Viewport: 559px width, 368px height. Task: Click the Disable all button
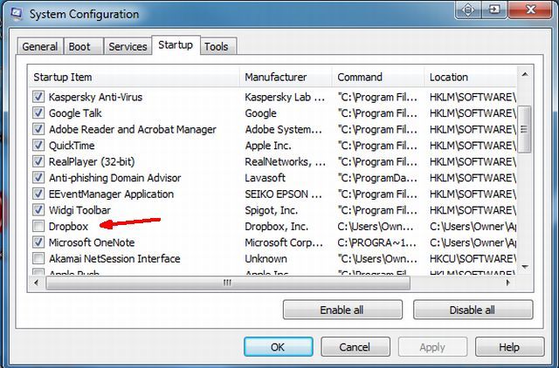(x=473, y=310)
